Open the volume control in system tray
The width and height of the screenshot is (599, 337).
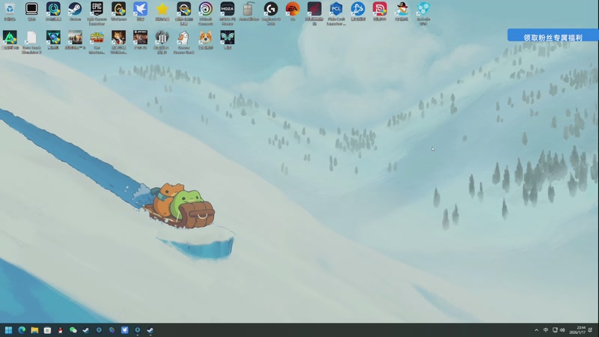tap(562, 330)
